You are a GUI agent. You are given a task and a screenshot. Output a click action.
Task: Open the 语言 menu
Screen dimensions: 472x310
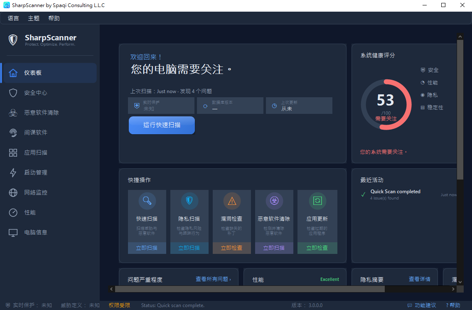(x=13, y=18)
